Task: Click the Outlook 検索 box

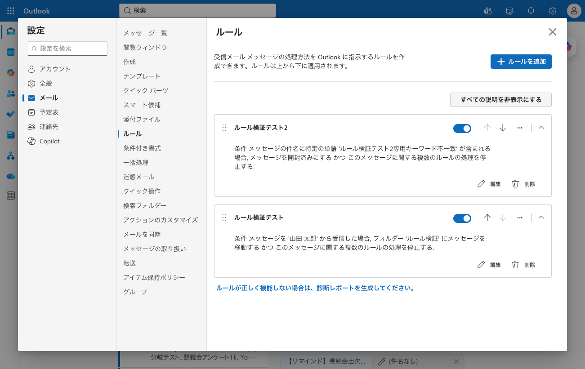Action: pyautogui.click(x=197, y=10)
